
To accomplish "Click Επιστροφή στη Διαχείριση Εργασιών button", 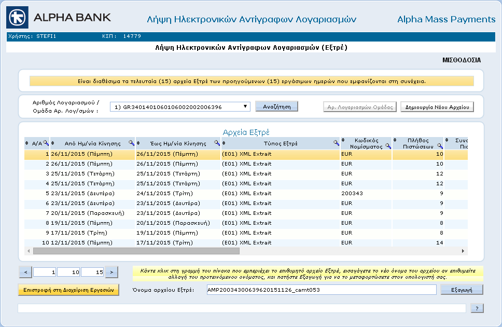I will [x=68, y=290].
